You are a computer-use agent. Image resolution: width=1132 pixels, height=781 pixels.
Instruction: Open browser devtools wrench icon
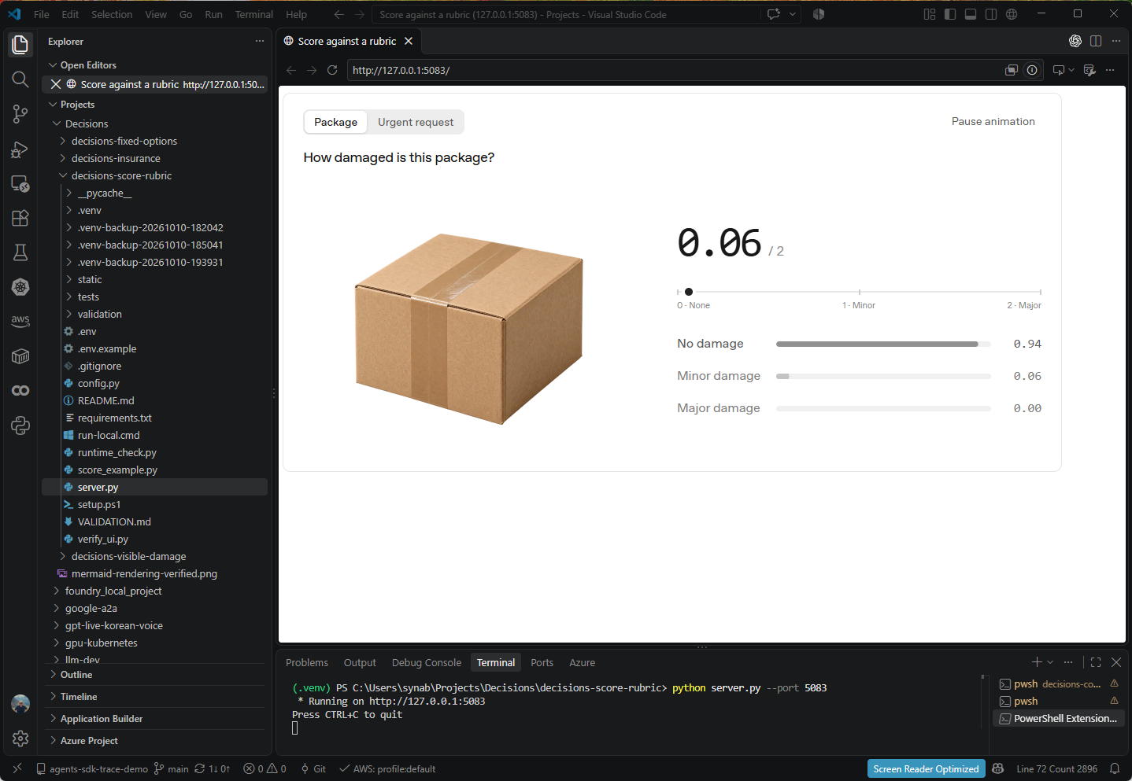[1089, 70]
